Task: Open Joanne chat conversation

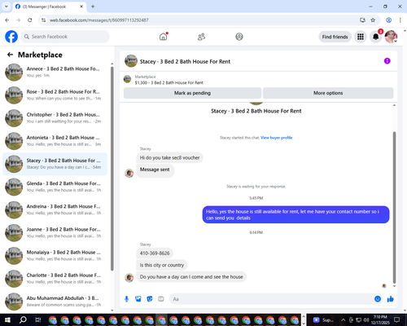Action: click(x=55, y=233)
